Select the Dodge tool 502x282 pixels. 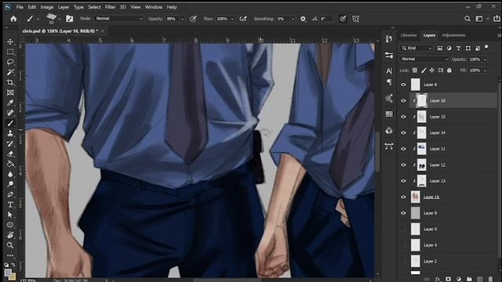pyautogui.click(x=10, y=184)
